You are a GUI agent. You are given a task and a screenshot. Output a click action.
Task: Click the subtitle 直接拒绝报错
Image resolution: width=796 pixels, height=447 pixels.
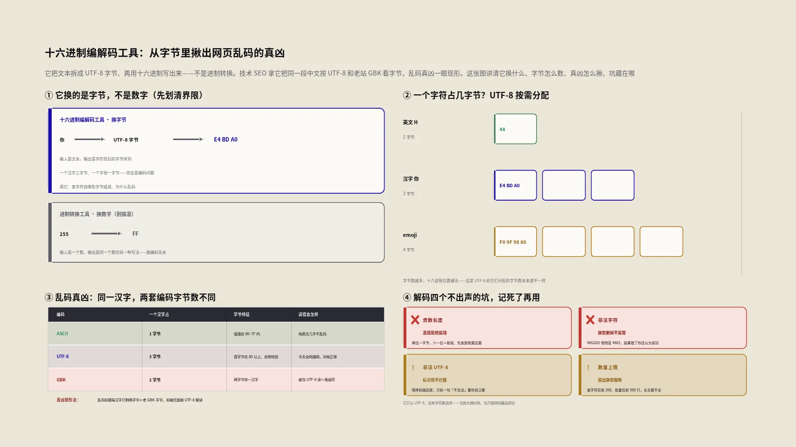click(435, 333)
